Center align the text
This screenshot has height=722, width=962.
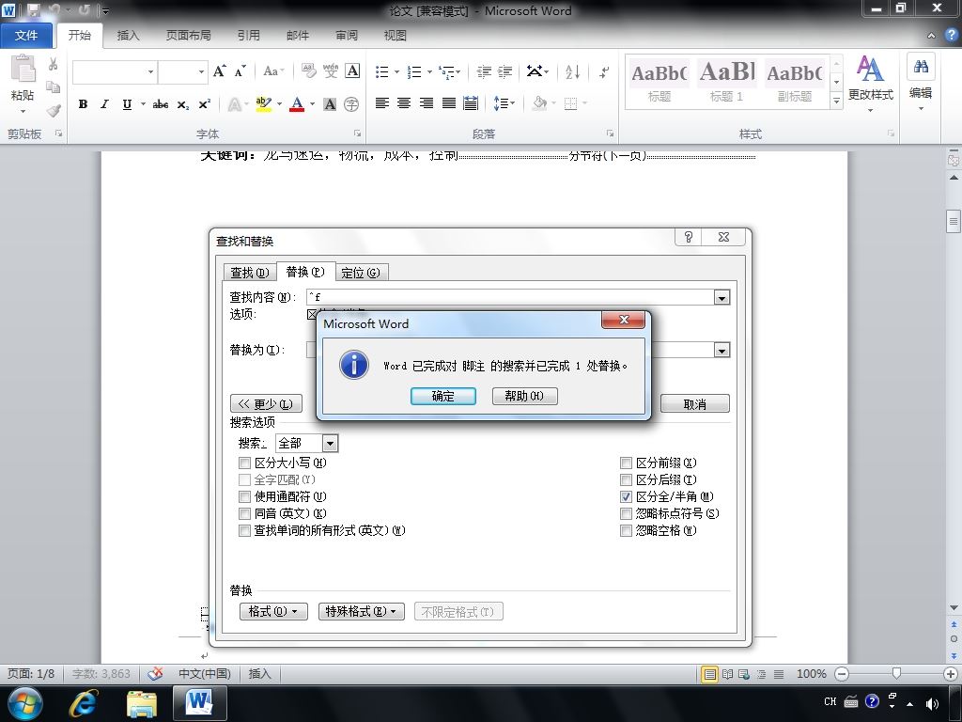(x=404, y=103)
